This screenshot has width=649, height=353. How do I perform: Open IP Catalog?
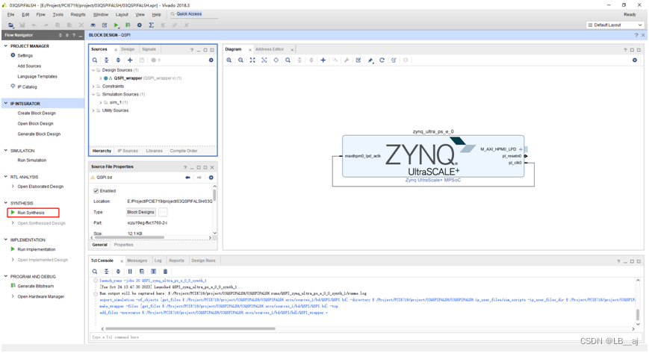tap(27, 87)
